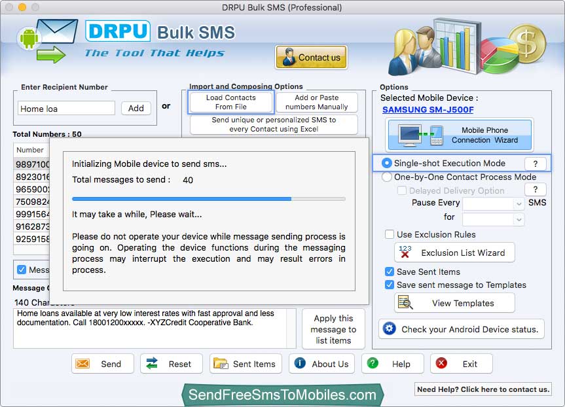Click the envelope icon on Send button
565x407 pixels.
click(x=82, y=364)
